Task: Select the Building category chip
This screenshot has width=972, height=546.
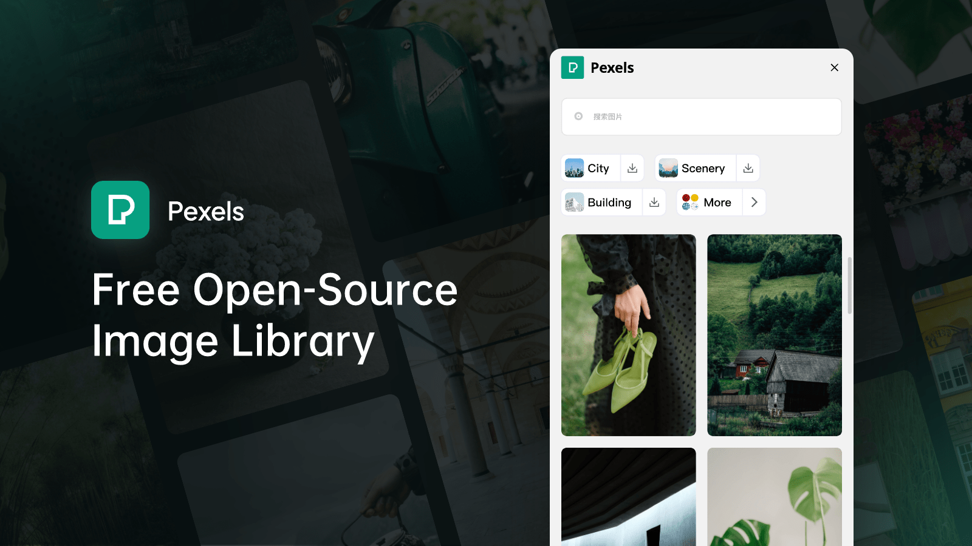Action: (x=602, y=202)
